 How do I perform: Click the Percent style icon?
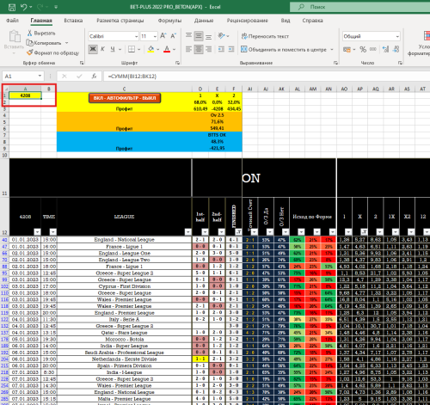pos(363,49)
